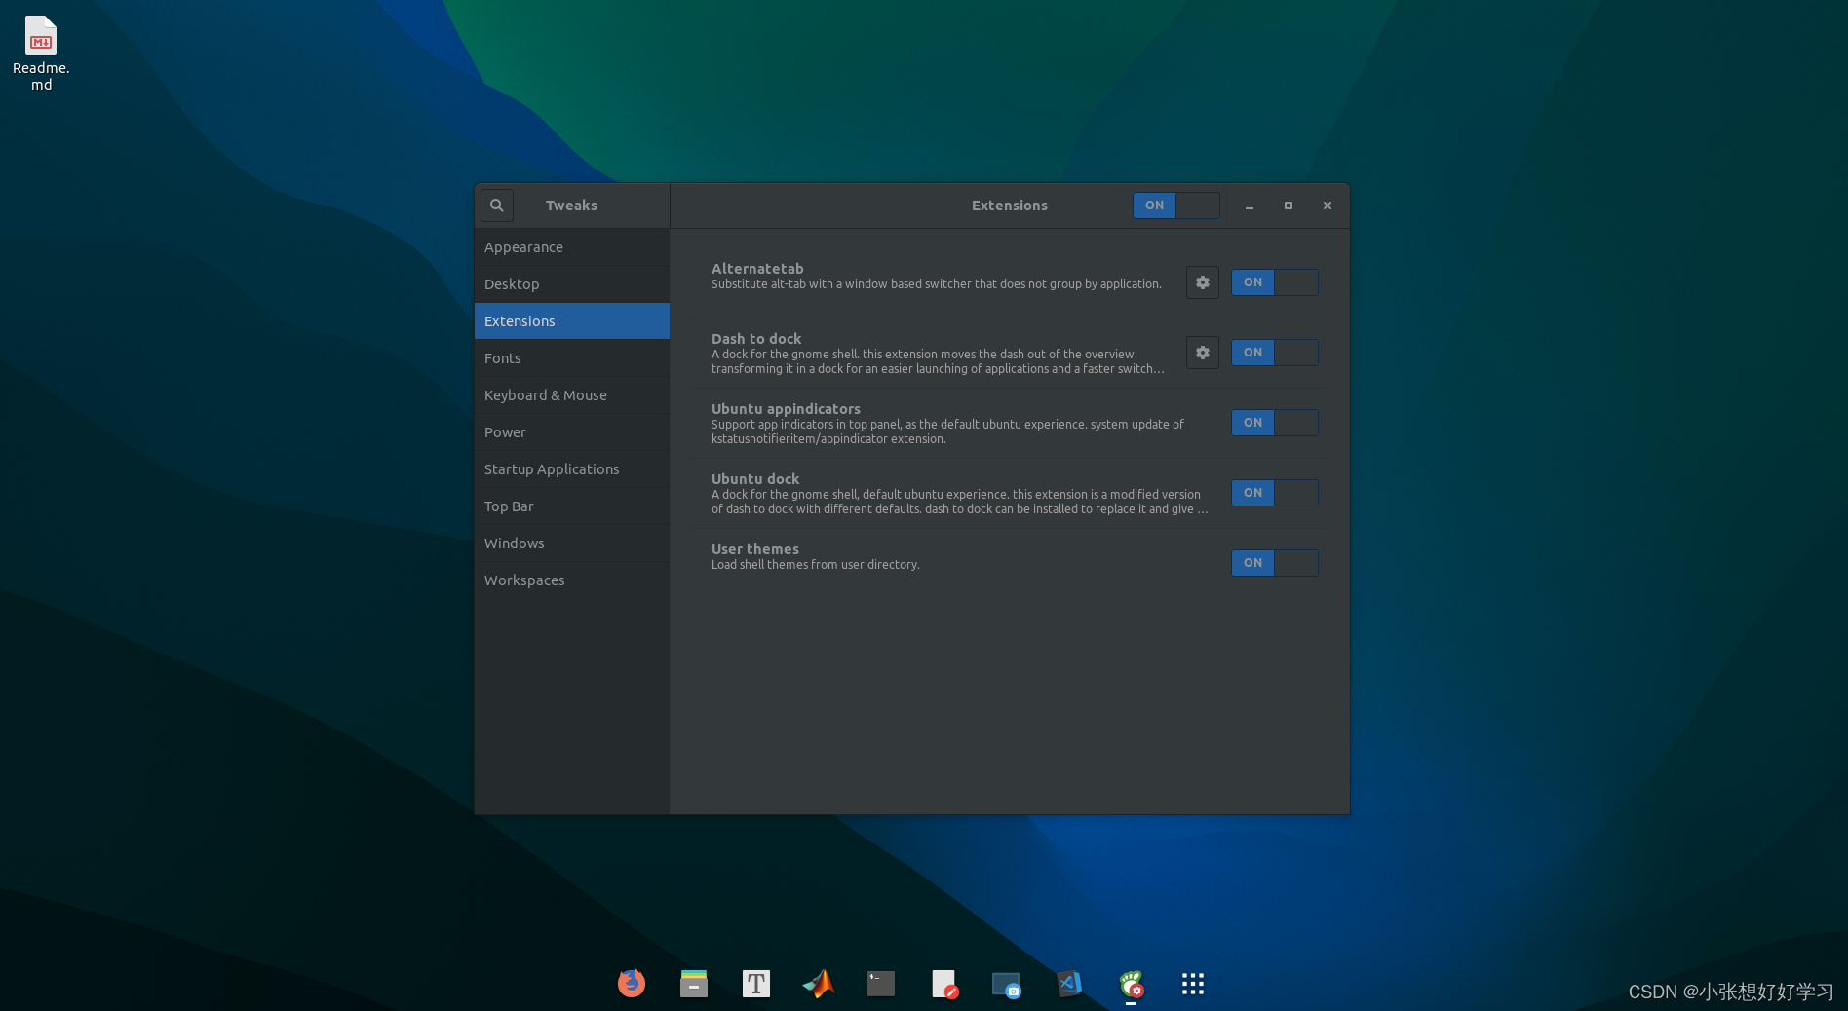Viewport: 1848px width, 1011px height.
Task: Open the text editor dock icon
Action: coord(943,984)
